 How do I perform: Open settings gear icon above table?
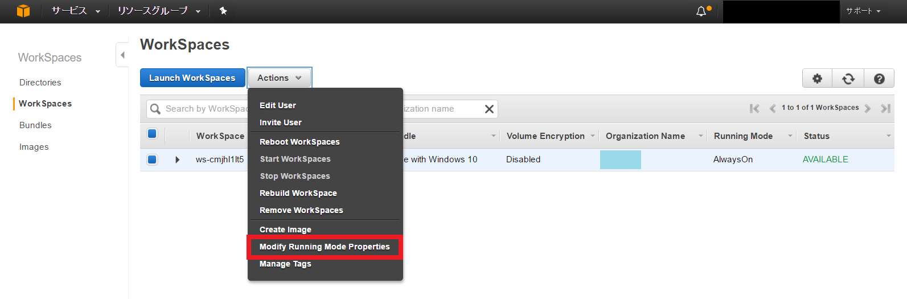pos(817,79)
